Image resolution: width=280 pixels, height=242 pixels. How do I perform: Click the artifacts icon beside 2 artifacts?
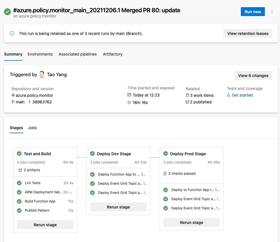tap(20, 170)
